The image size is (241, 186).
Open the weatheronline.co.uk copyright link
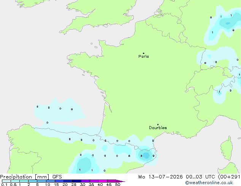[x=209, y=183]
